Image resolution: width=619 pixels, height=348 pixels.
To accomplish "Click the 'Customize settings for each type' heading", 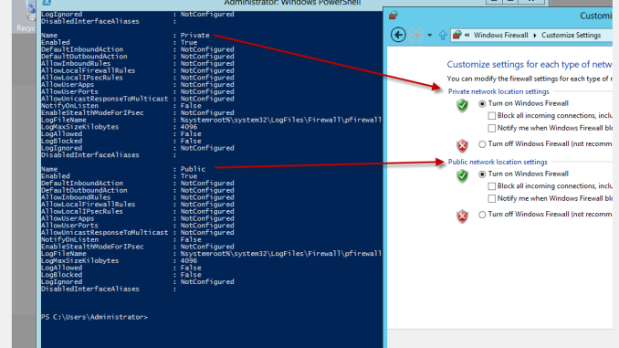I will (529, 64).
